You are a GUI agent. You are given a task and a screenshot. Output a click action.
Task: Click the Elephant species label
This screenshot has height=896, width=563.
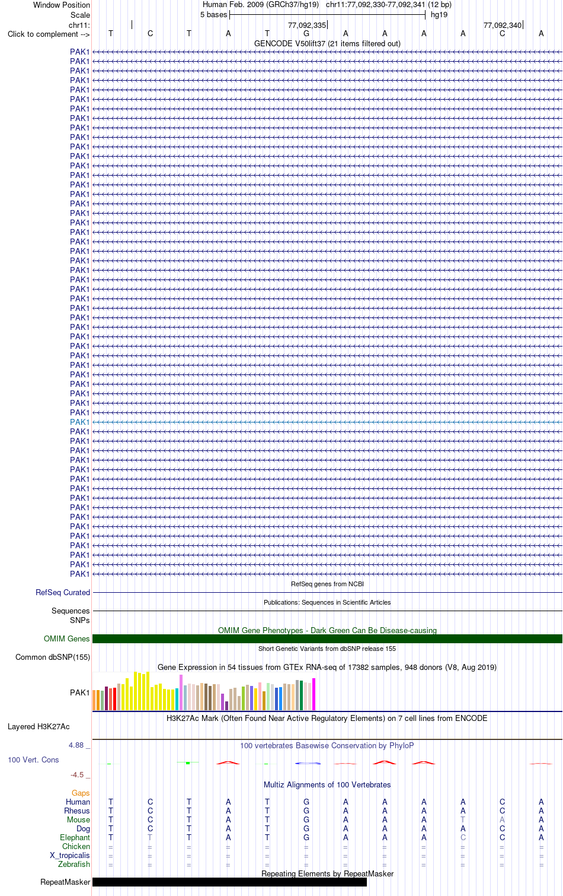tap(75, 837)
